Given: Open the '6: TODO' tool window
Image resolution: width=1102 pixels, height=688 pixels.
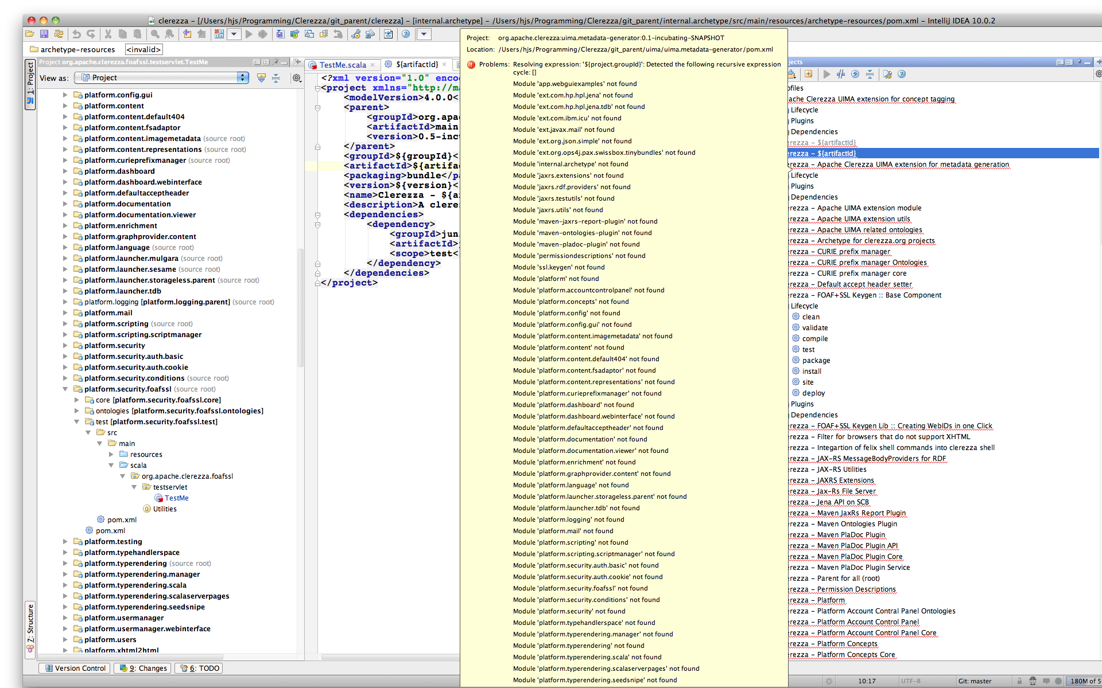Looking at the screenshot, I should click(x=199, y=668).
